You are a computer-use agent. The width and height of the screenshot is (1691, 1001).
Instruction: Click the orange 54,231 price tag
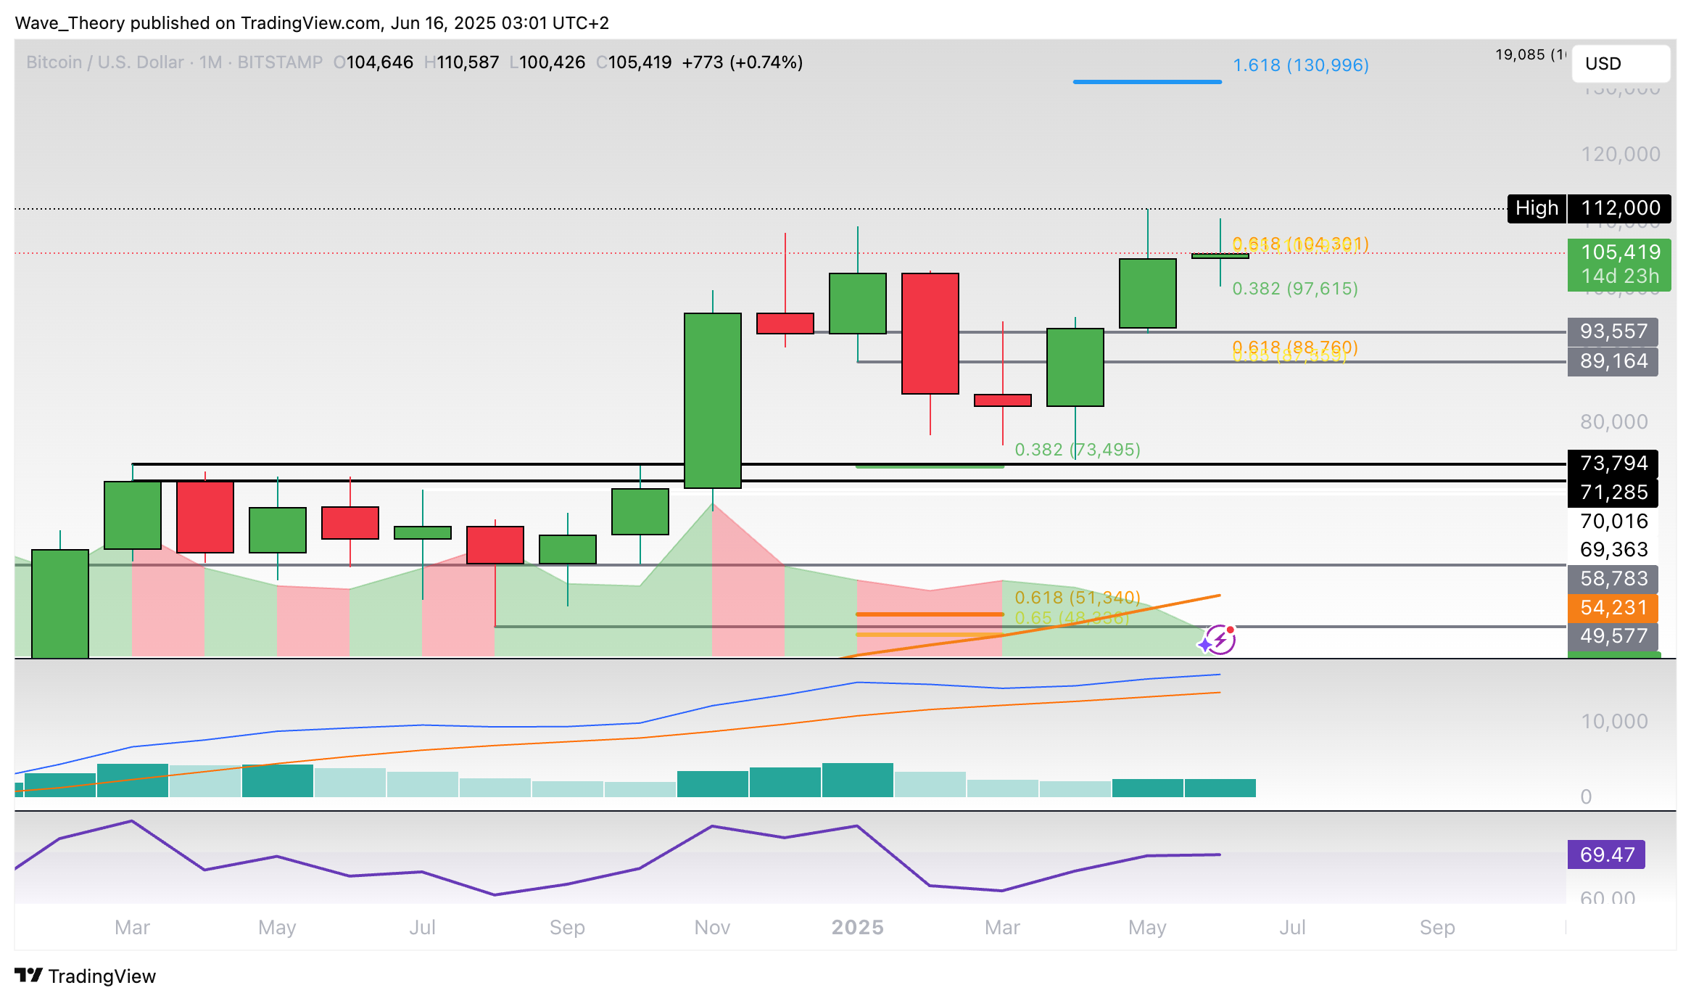pyautogui.click(x=1613, y=607)
